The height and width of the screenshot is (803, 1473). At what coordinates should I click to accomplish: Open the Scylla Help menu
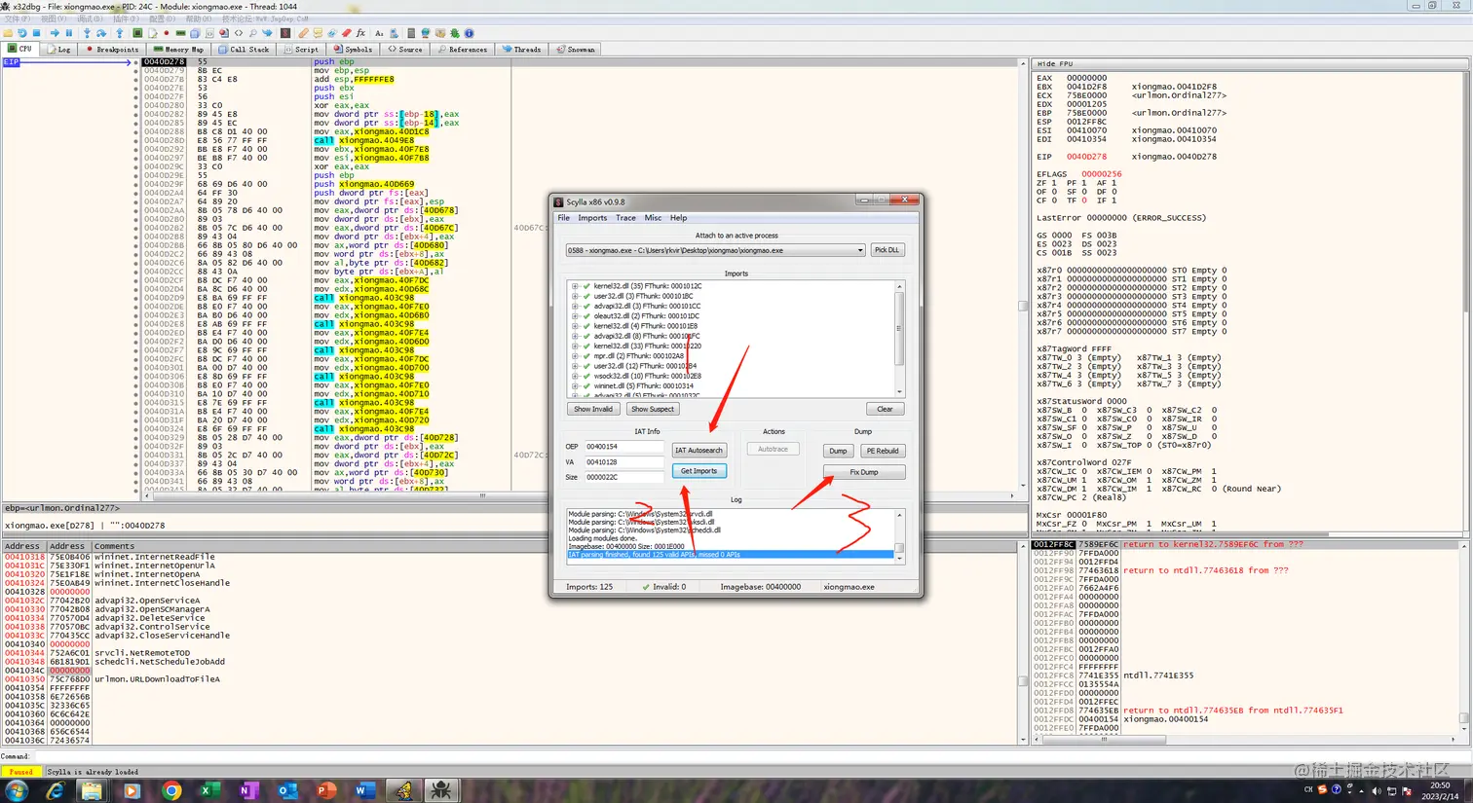point(678,218)
